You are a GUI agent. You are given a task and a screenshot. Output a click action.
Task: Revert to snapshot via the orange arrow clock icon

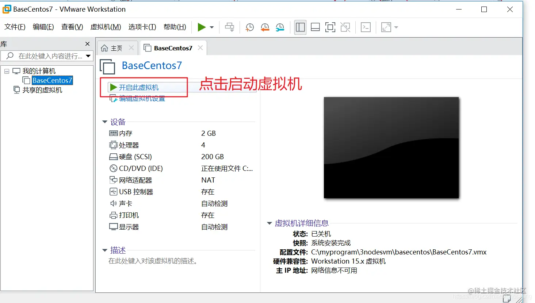[x=264, y=27]
